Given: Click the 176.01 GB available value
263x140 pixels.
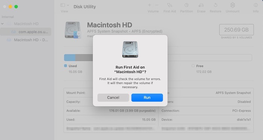Looking at the screenshot, I should pos(132,111).
